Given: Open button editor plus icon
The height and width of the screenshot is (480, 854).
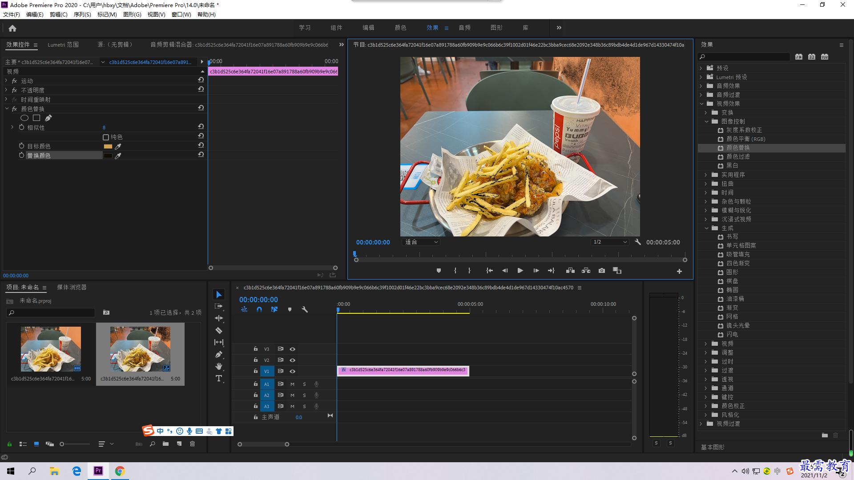Looking at the screenshot, I should coord(679,271).
